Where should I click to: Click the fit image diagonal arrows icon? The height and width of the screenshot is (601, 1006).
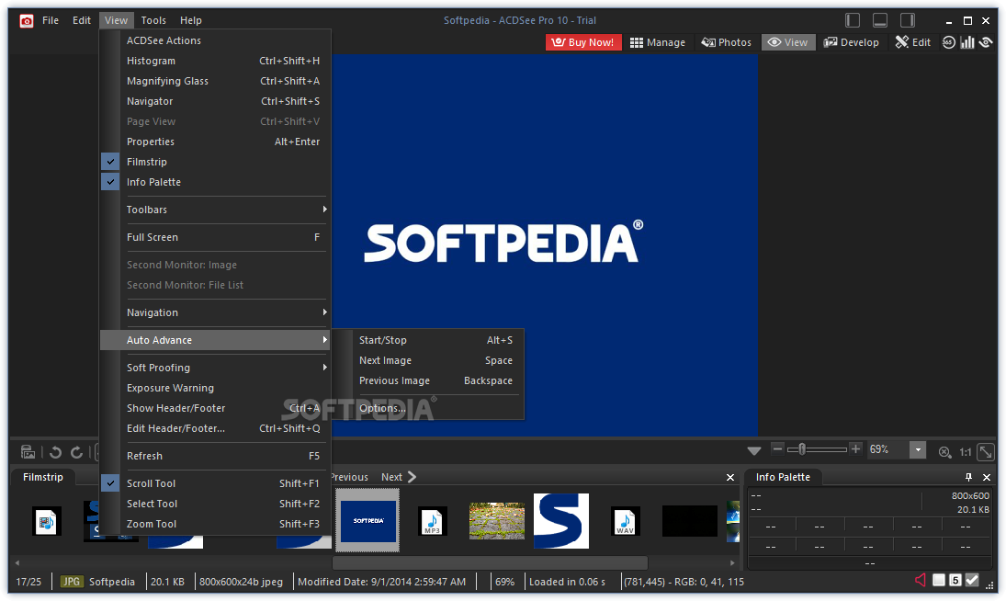click(x=986, y=452)
